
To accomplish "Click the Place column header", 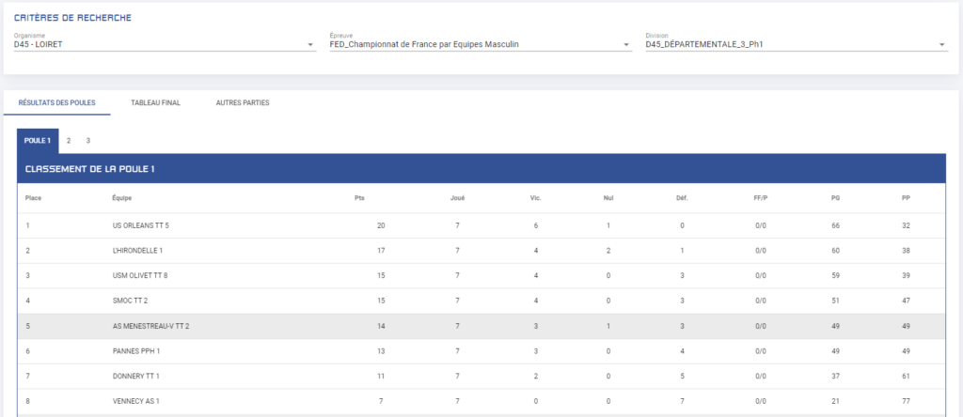I will tap(33, 198).
